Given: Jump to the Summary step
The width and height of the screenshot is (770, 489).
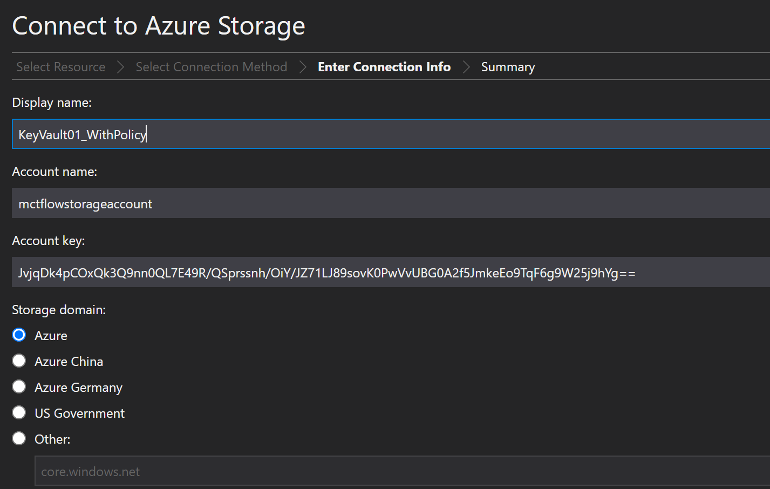Looking at the screenshot, I should point(508,67).
